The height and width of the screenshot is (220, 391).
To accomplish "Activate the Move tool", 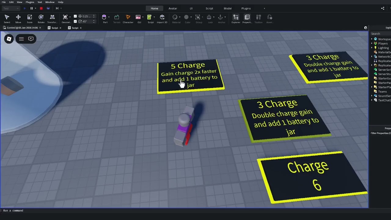I will (x=18, y=19).
